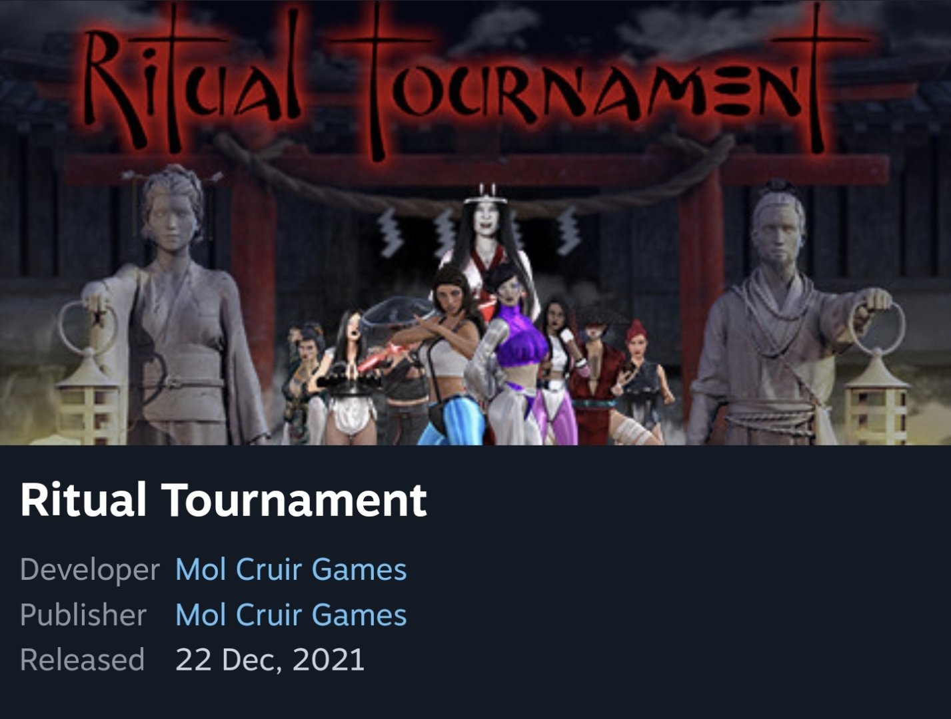Click the left red torii gate pillar
The width and height of the screenshot is (951, 719).
(253, 293)
